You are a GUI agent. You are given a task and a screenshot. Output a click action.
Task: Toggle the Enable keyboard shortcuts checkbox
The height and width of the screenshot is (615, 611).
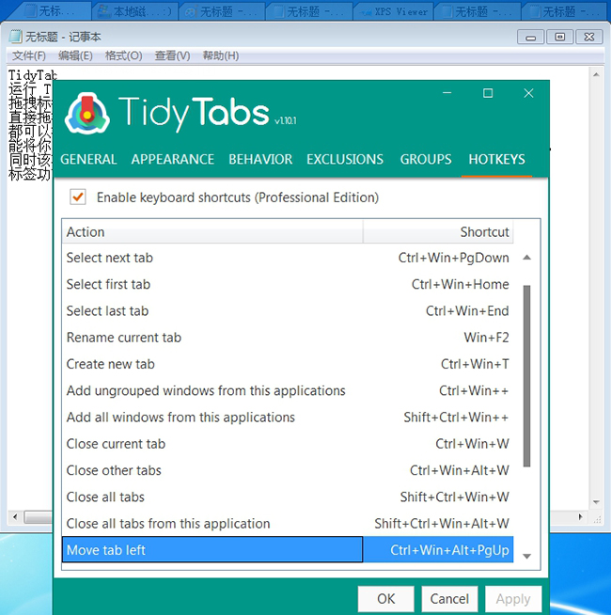[78, 197]
